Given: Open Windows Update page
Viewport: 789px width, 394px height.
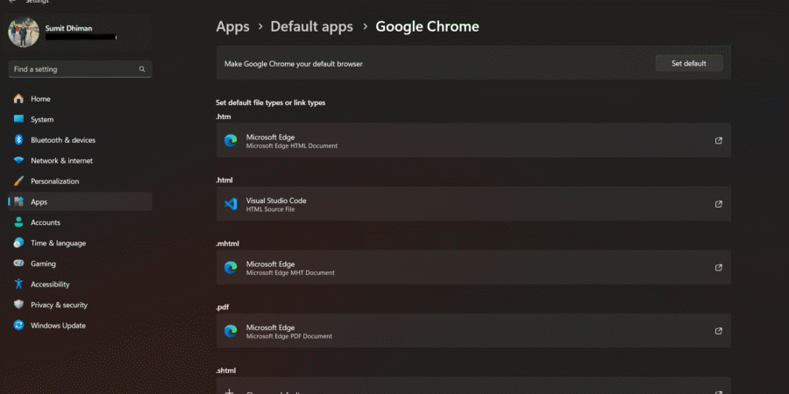Looking at the screenshot, I should pyautogui.click(x=80, y=326).
